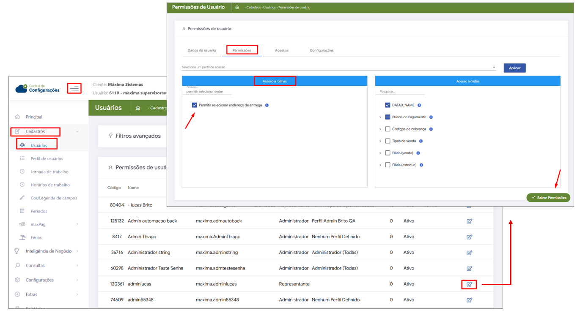Image resolution: width=580 pixels, height=313 pixels.
Task: Expand the Planos de Pagamento tree node
Action: click(x=380, y=117)
